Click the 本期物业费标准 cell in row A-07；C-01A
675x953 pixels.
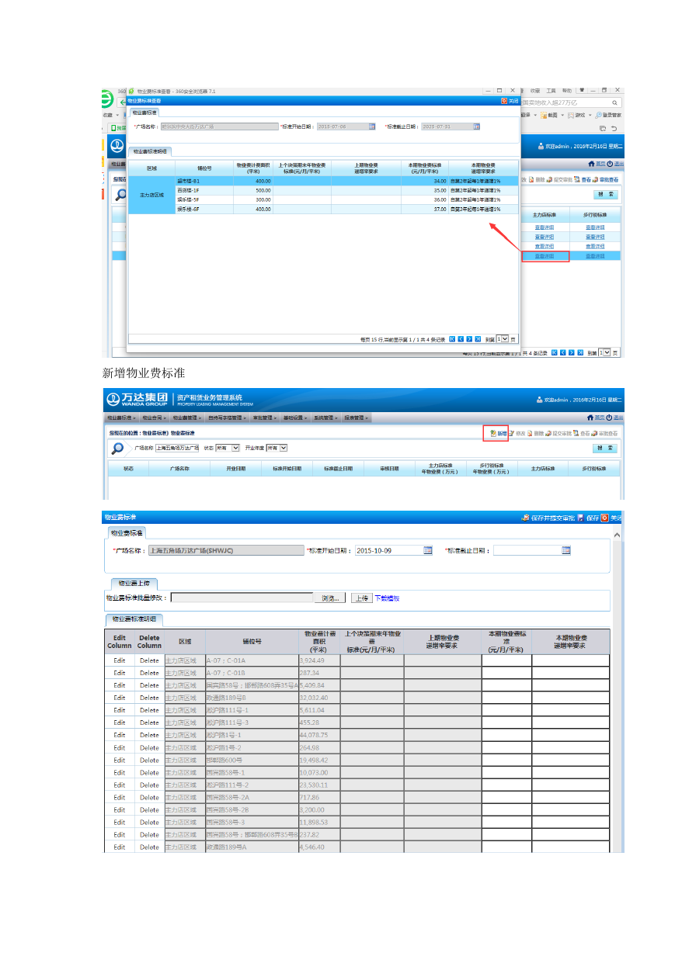[506, 660]
